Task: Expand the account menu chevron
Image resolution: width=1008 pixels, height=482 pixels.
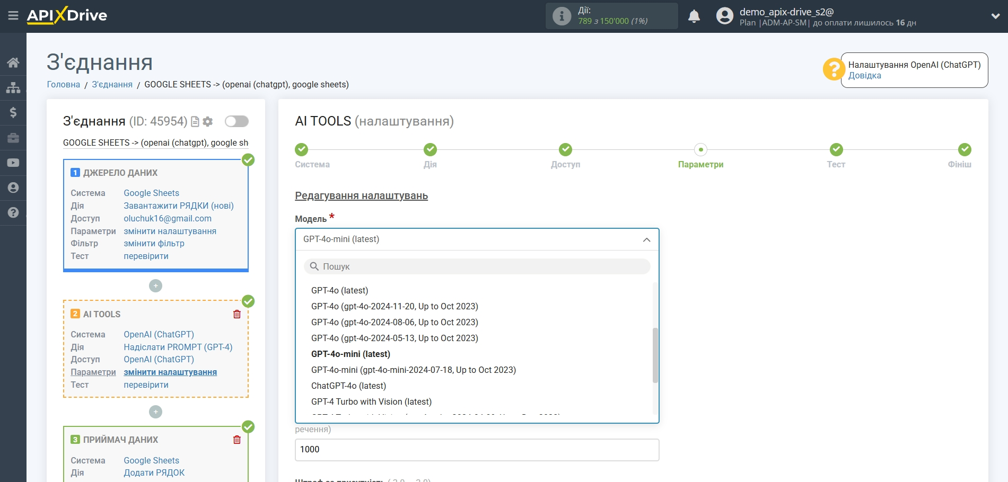Action: [x=995, y=16]
